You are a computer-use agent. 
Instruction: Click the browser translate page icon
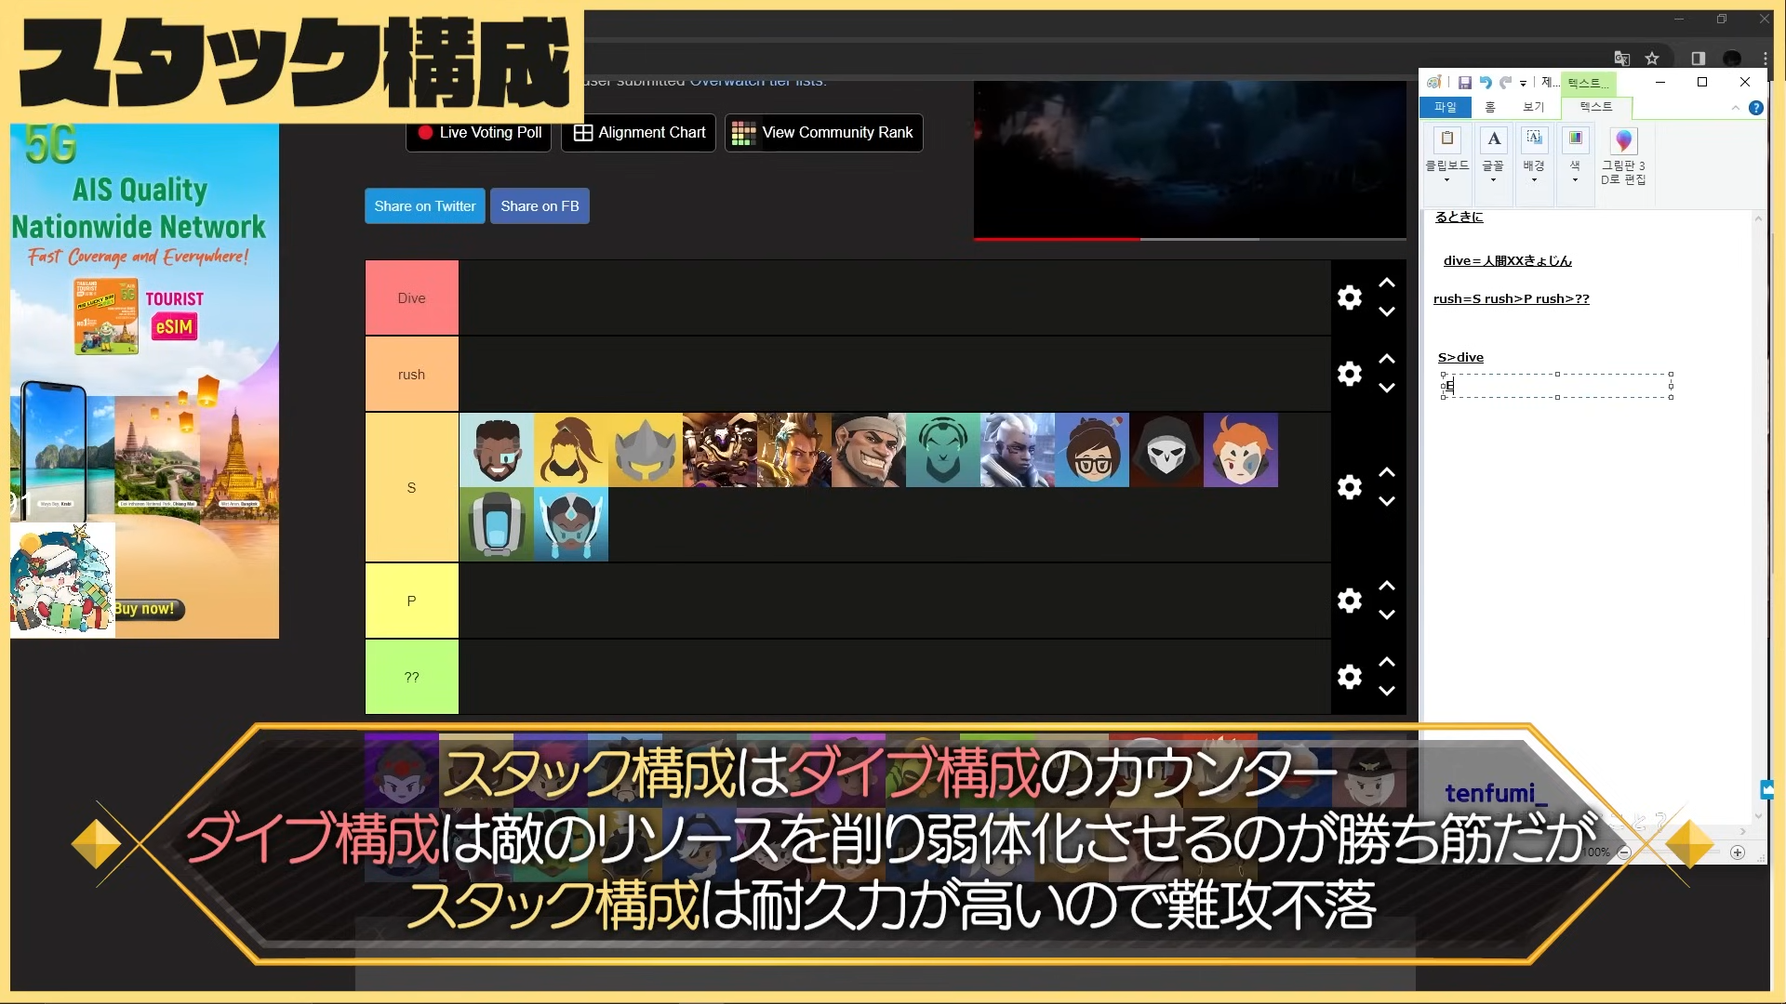coord(1622,59)
